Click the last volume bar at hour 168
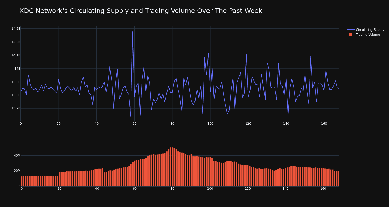Screen dimensions: 389x207 click(338, 179)
